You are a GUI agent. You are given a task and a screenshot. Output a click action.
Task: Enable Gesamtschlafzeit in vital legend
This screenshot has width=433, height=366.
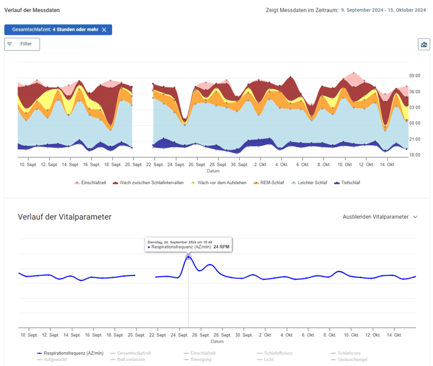pyautogui.click(x=131, y=353)
